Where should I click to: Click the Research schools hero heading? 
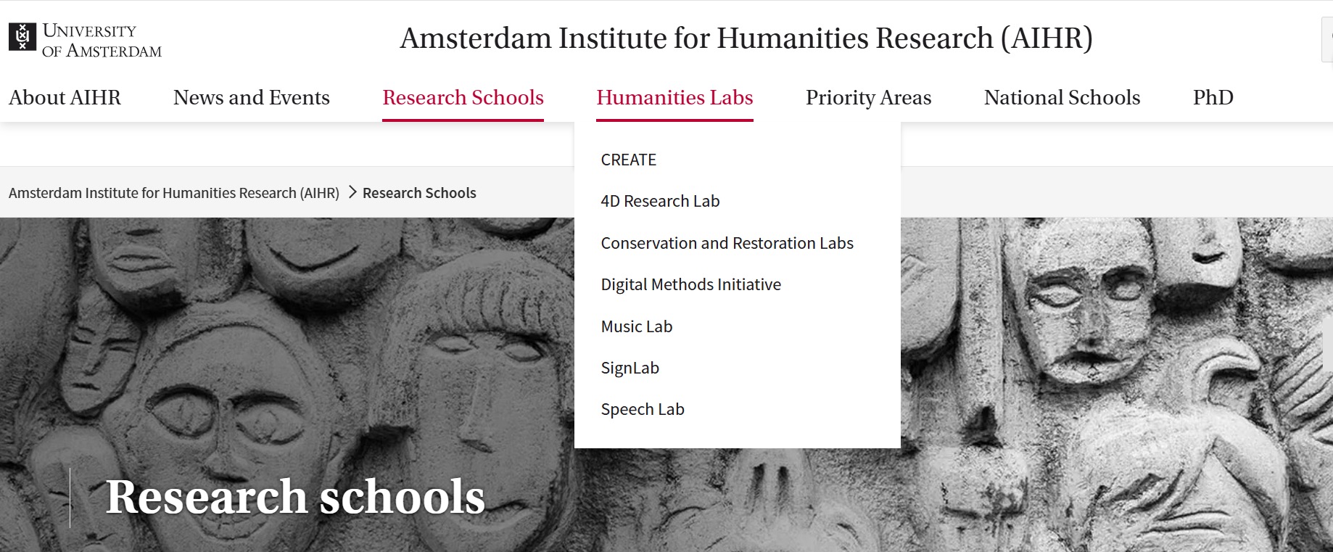(295, 498)
